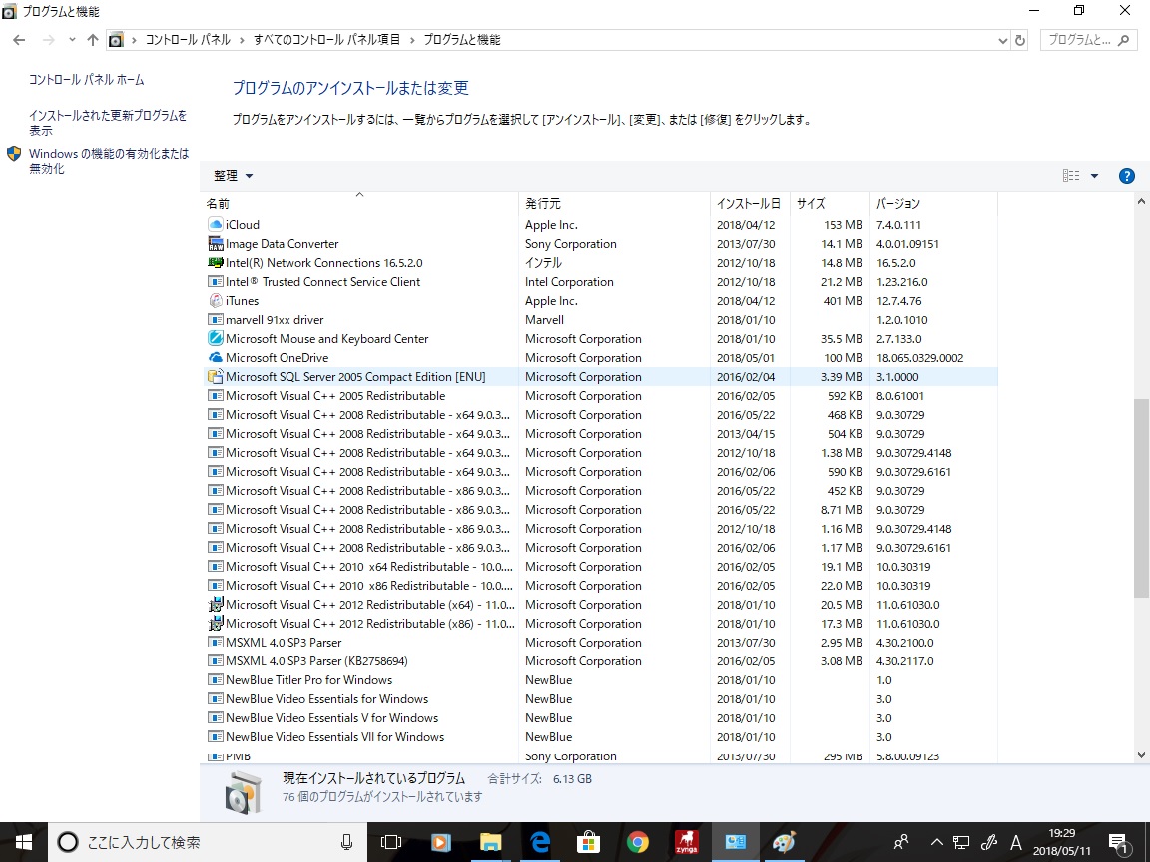Click the vertical scrollbar thumb
Image resolution: width=1150 pixels, height=862 pixels.
coord(1141,499)
